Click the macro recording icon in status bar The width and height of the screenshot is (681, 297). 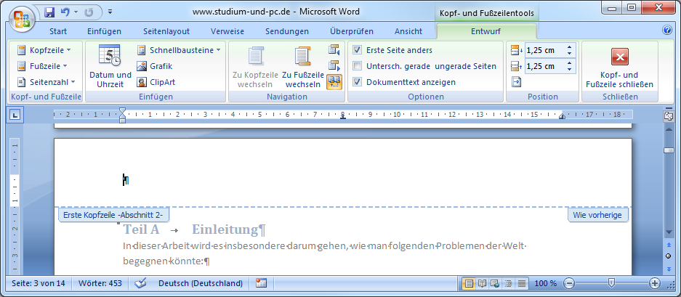click(261, 283)
